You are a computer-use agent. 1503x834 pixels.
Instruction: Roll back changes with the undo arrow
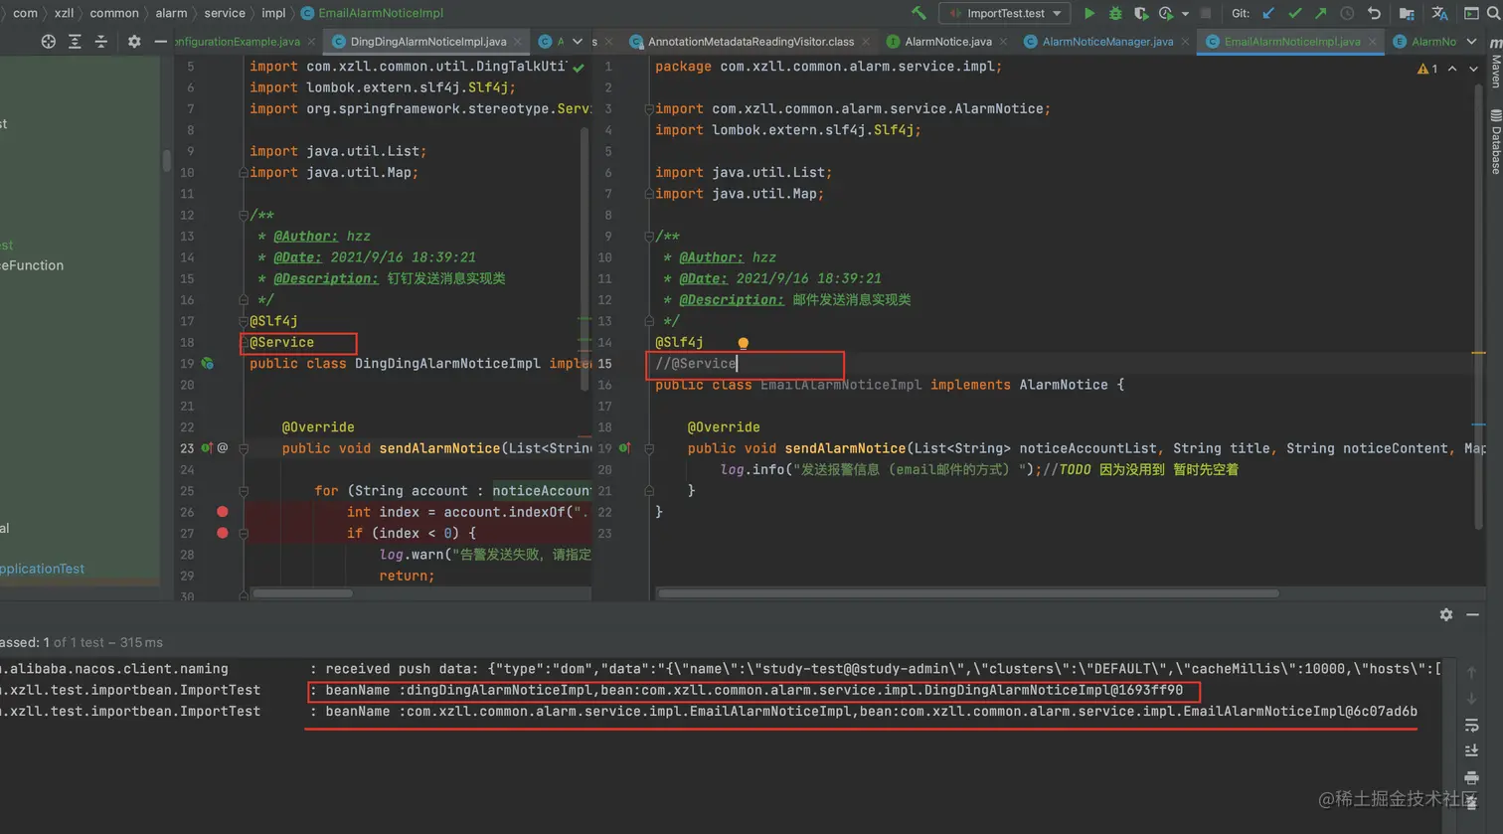(1374, 14)
